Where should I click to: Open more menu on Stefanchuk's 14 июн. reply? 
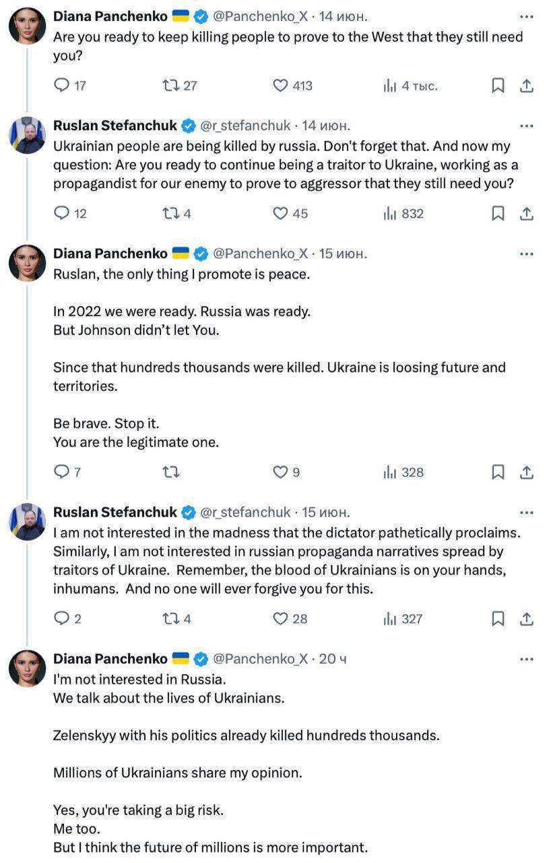click(527, 126)
